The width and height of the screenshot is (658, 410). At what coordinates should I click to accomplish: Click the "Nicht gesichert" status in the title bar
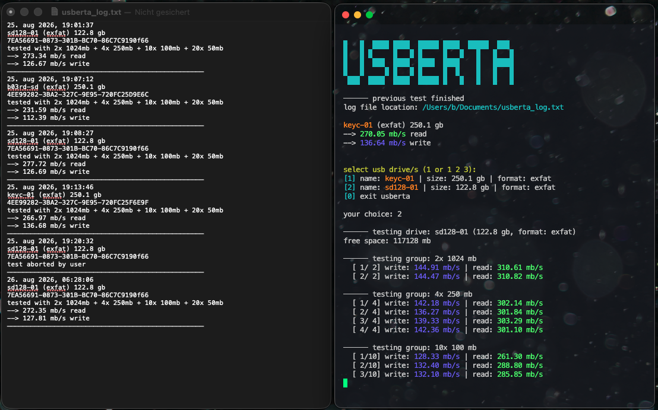[162, 12]
